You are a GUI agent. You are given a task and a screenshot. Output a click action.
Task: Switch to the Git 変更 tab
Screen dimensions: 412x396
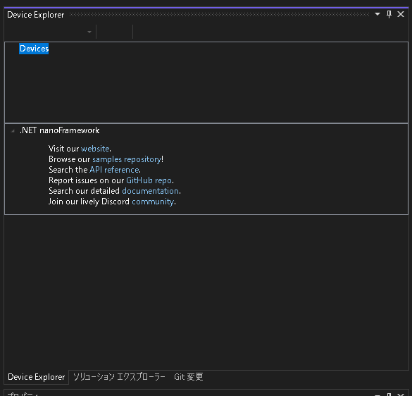(x=189, y=377)
